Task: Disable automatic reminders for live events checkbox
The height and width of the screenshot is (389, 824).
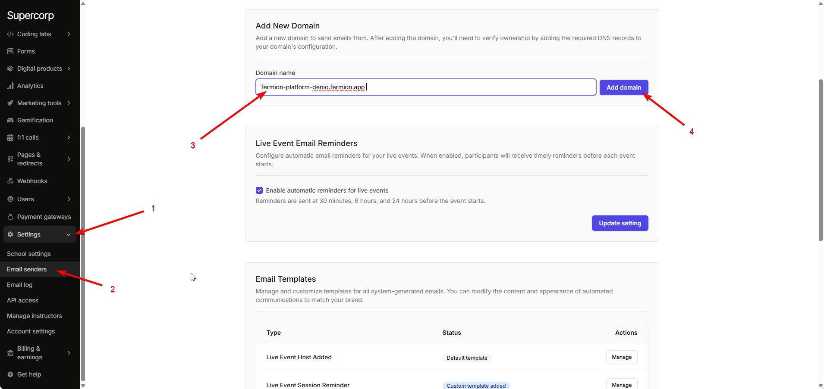Action: pyautogui.click(x=259, y=190)
